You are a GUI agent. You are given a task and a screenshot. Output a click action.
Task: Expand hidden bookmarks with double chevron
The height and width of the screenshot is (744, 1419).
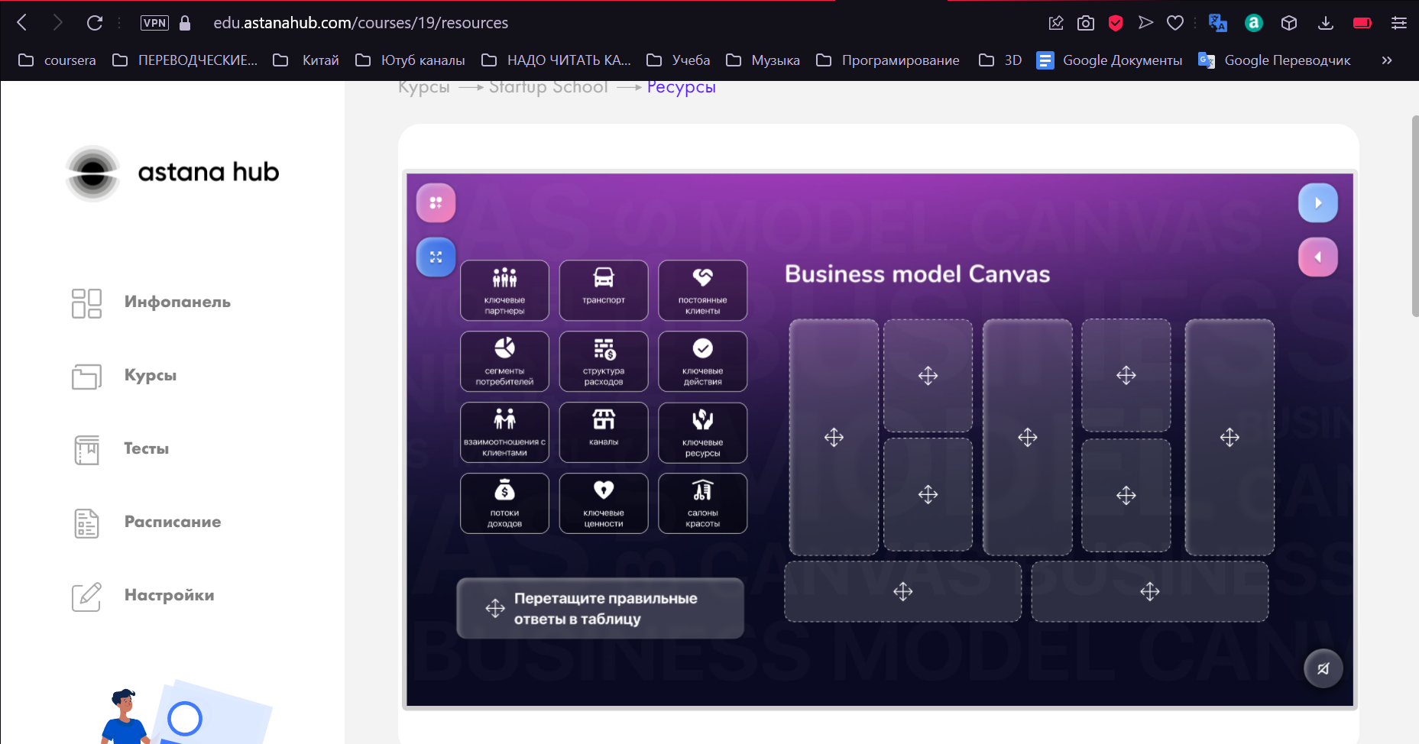point(1387,60)
